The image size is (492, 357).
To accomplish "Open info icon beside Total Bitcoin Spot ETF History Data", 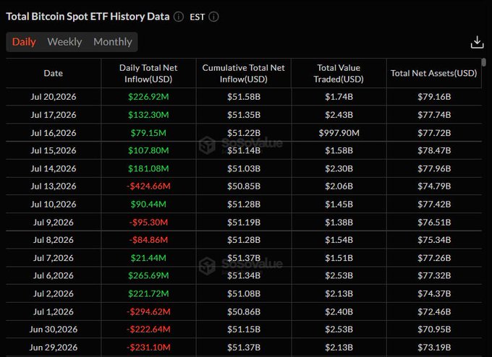I will 179,17.
